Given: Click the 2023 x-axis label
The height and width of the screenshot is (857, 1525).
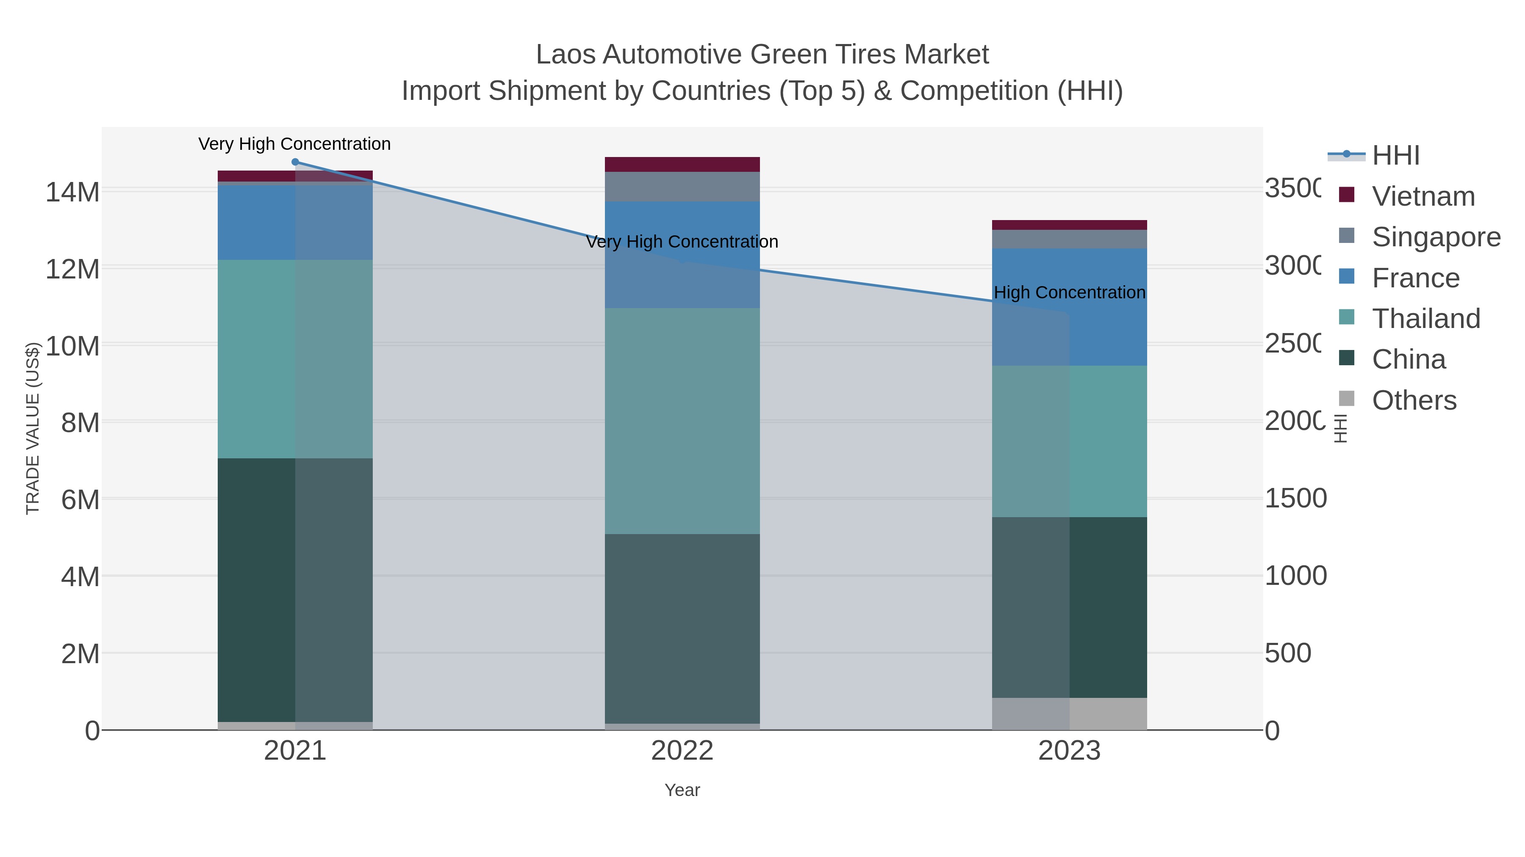Looking at the screenshot, I should pyautogui.click(x=1070, y=751).
